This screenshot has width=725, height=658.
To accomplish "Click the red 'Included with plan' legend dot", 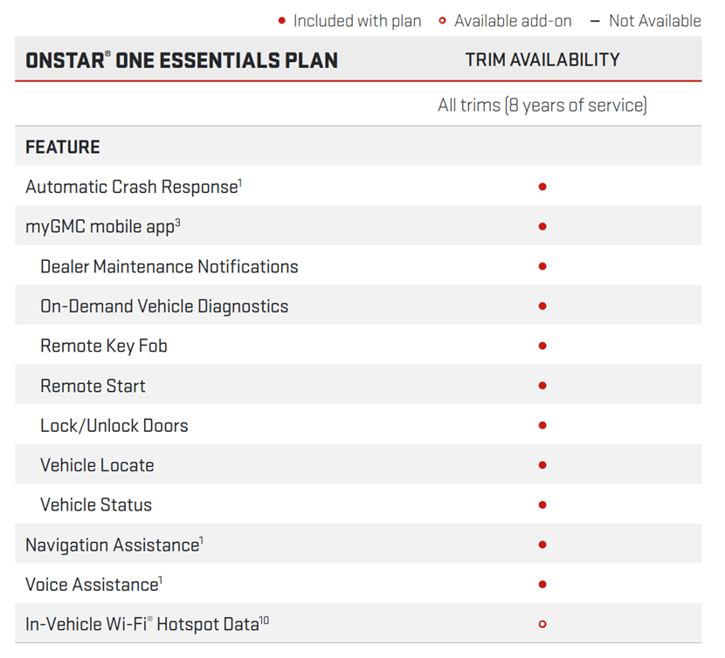I will [x=281, y=21].
